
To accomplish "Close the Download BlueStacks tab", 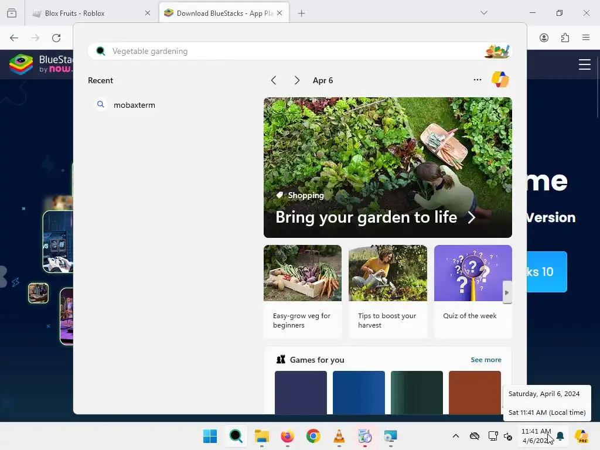I will click(279, 13).
